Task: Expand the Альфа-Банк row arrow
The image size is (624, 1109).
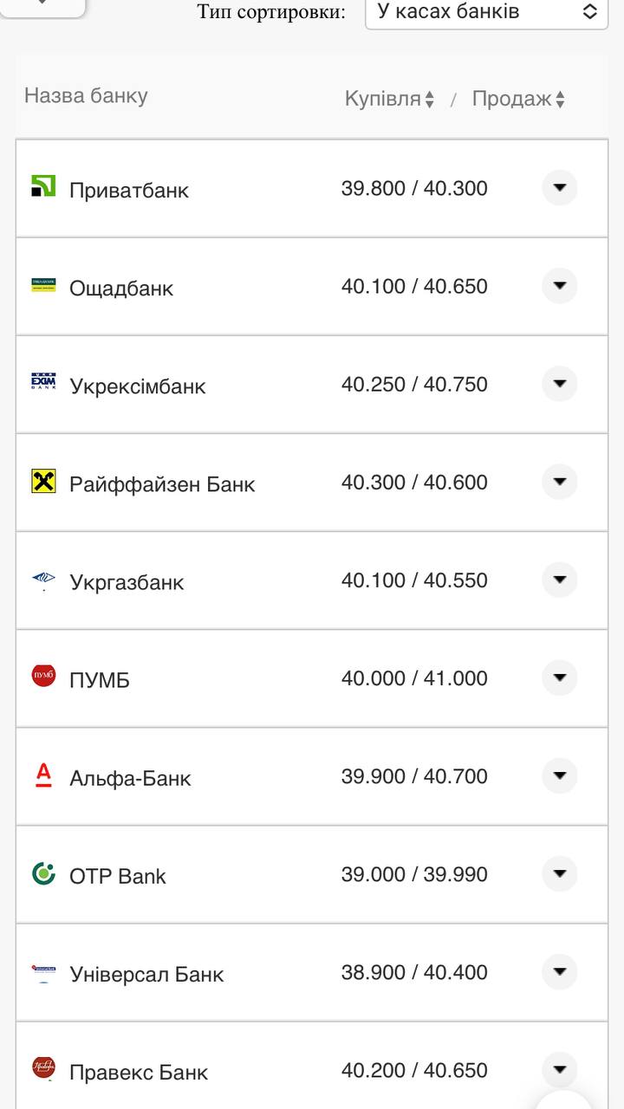Action: pos(560,775)
